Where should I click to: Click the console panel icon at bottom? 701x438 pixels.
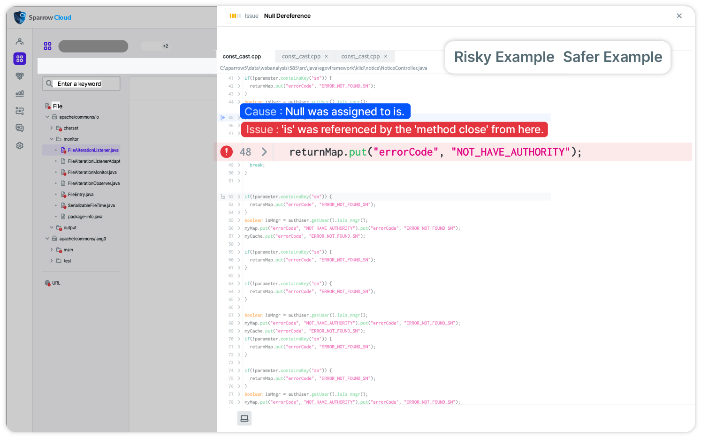tap(244, 418)
